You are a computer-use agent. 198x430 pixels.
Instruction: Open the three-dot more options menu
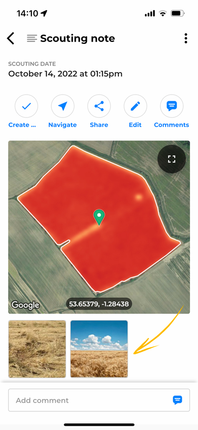tap(186, 38)
